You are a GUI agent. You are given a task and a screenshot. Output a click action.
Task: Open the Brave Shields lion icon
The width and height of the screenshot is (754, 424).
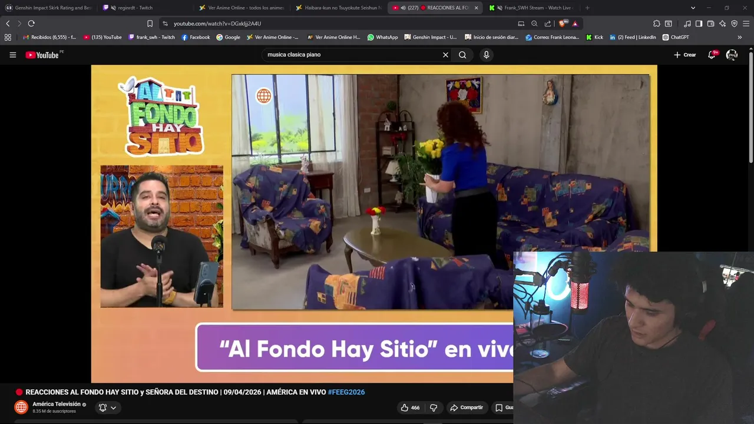click(564, 24)
